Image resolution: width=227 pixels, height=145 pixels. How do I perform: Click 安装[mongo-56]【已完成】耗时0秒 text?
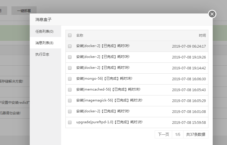click(x=104, y=79)
